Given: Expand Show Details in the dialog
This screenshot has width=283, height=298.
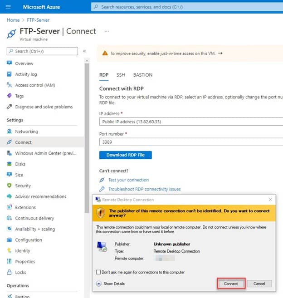Looking at the screenshot, I should point(99,283).
